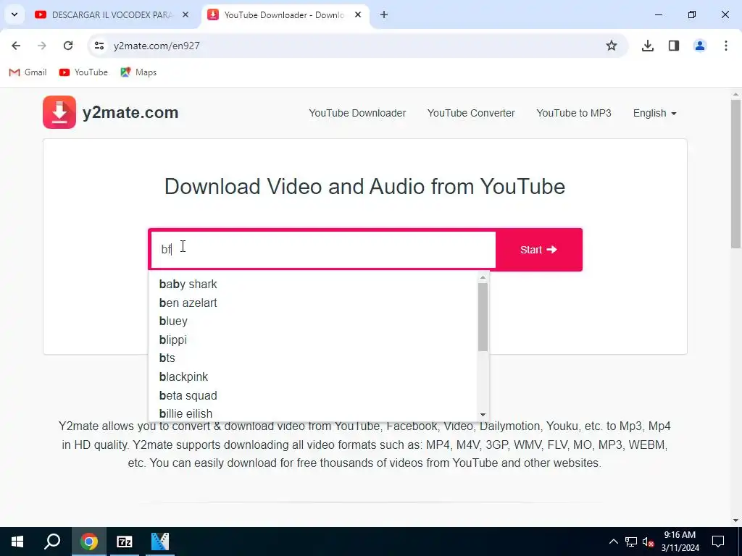The width and height of the screenshot is (742, 556).
Task: Choose suggestion blippi
Action: coord(313,340)
